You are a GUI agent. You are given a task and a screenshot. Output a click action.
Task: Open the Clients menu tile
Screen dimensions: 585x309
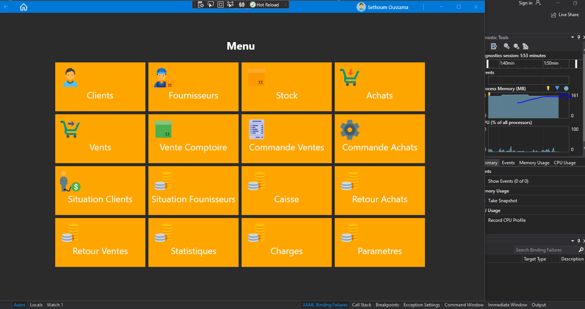tap(100, 87)
